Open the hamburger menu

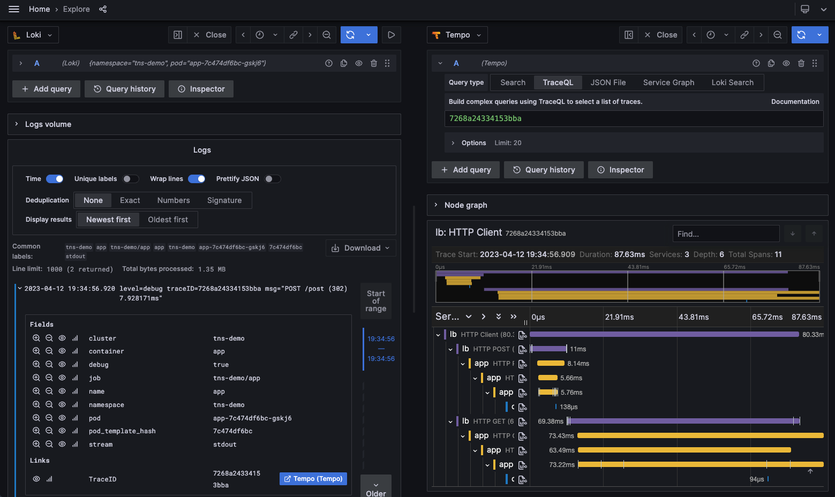click(x=14, y=9)
